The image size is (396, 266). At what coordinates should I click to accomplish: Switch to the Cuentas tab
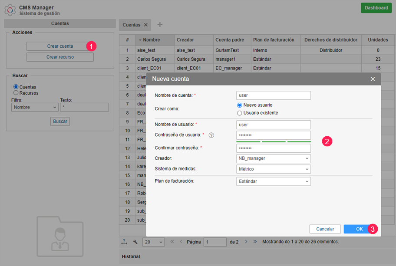pos(131,25)
